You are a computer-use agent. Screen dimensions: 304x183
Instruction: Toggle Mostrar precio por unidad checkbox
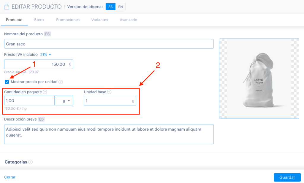pyautogui.click(x=7, y=82)
